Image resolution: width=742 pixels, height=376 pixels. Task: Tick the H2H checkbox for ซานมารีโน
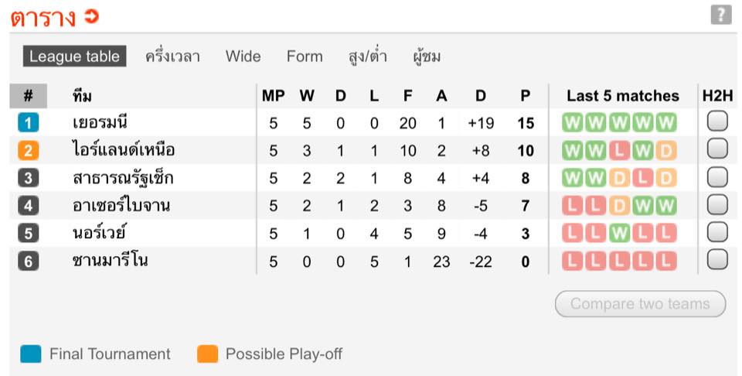[x=717, y=260]
